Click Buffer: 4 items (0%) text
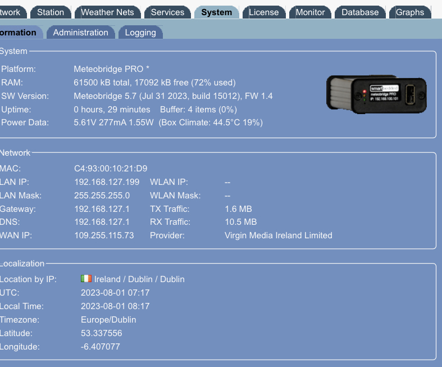This screenshot has height=367, width=442. click(198, 110)
